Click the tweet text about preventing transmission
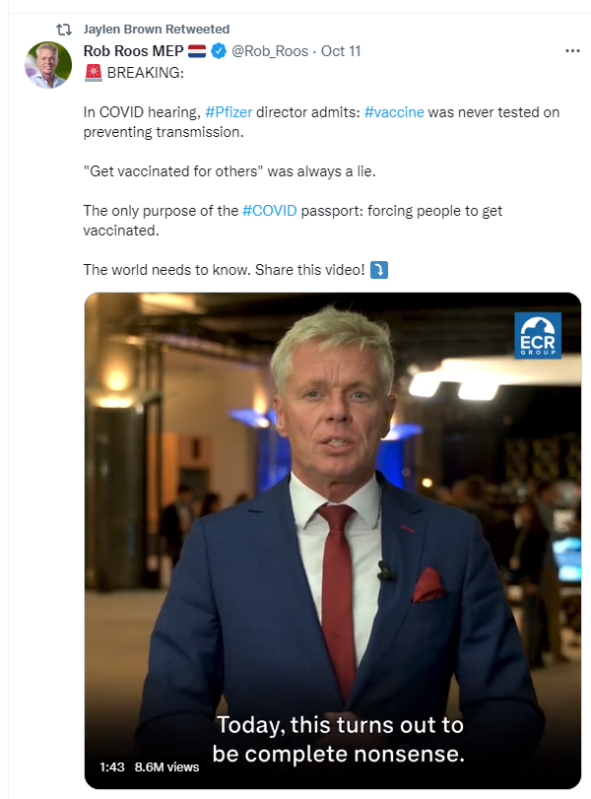Image resolution: width=591 pixels, height=799 pixels. [321, 122]
